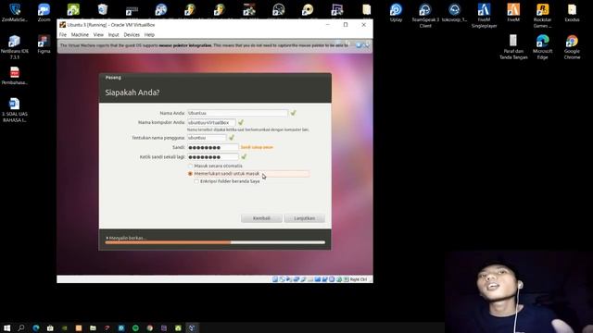
Task: Select VirtualBox icon in taskbar
Action: (x=192, y=327)
